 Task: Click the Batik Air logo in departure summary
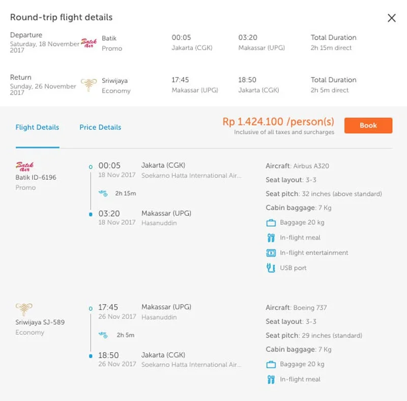pos(89,43)
